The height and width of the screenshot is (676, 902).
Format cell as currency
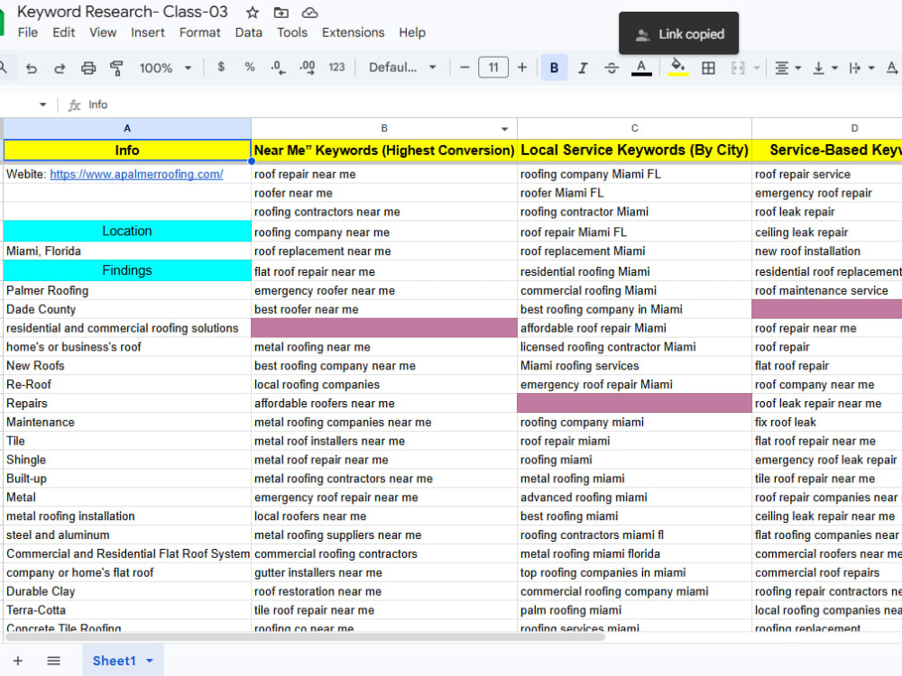point(221,68)
